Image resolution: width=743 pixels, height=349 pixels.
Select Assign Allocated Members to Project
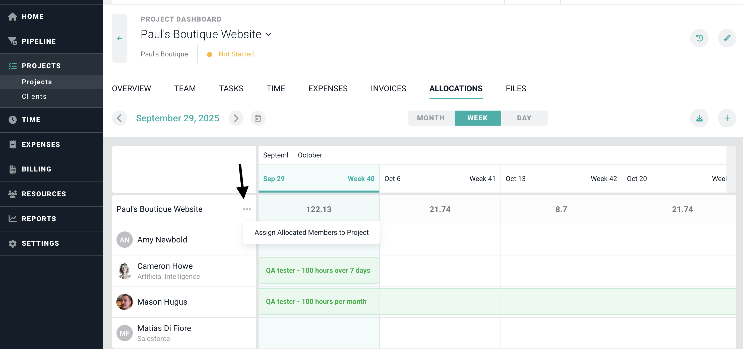(x=311, y=232)
